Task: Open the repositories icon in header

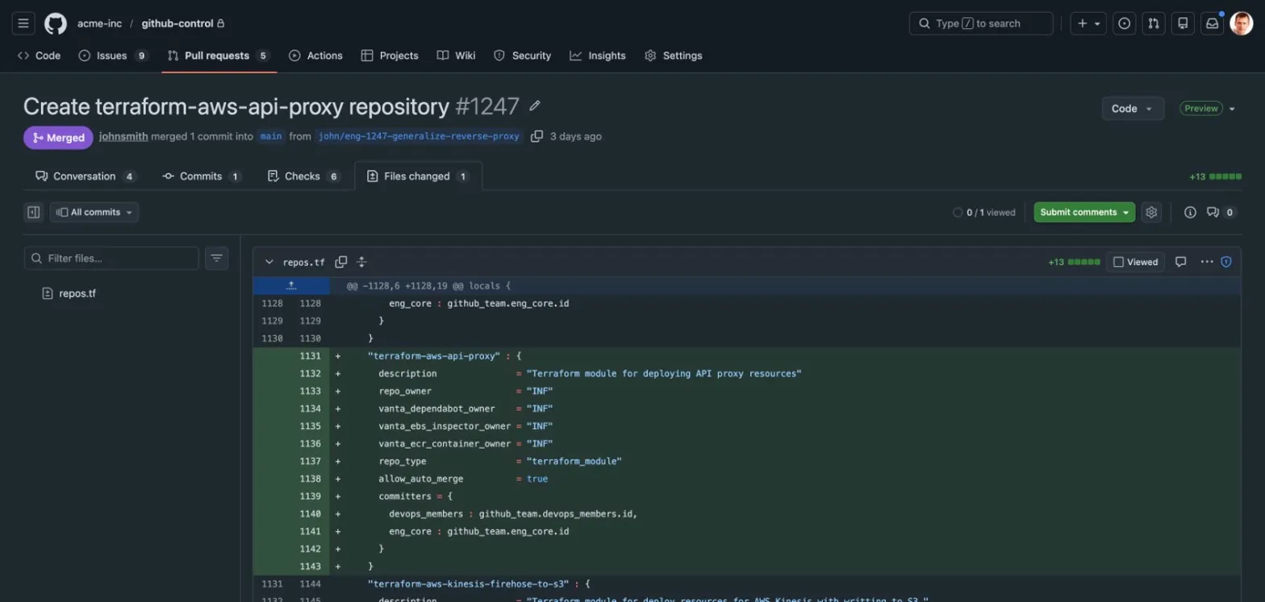Action: (x=1183, y=23)
